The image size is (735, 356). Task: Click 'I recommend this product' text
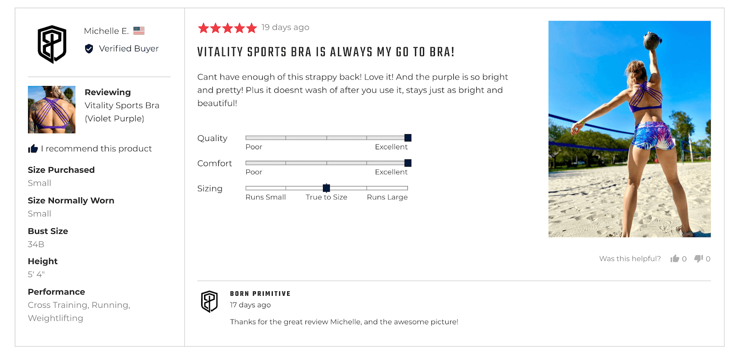[96, 148]
